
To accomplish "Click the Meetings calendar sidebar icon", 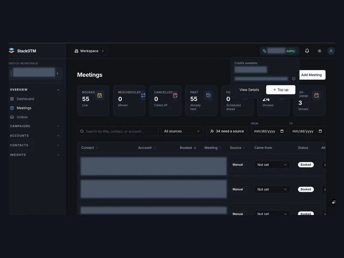I will (x=12, y=108).
